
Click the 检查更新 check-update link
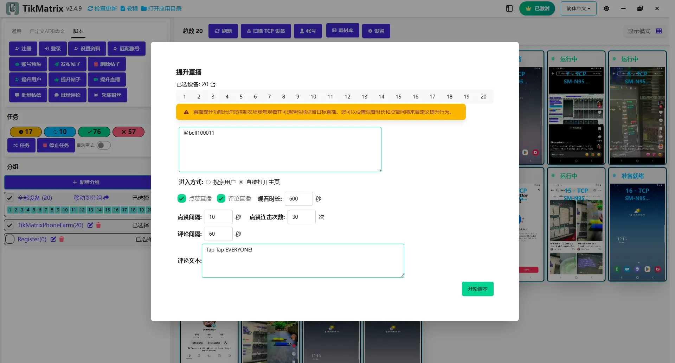click(x=102, y=8)
